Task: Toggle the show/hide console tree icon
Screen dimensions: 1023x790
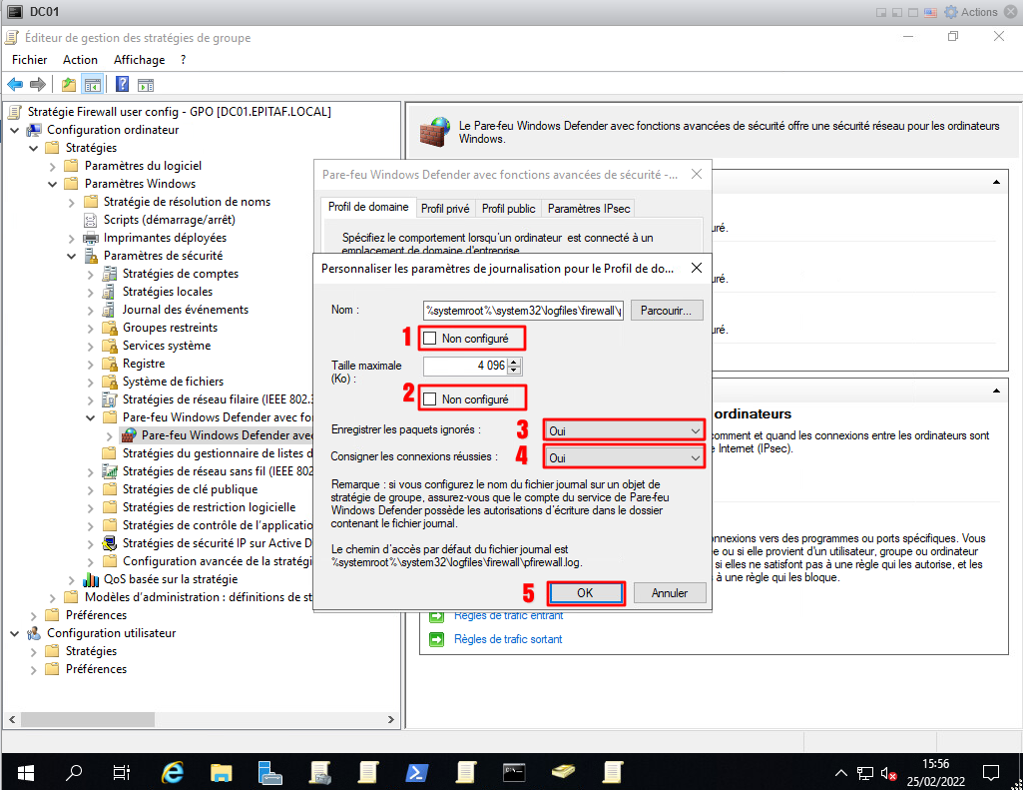Action: 92,85
